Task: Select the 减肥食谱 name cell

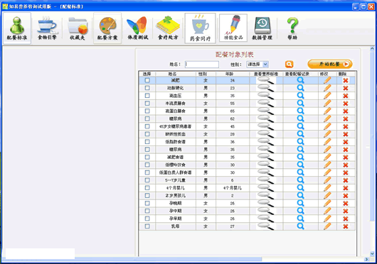Action: pos(176,157)
